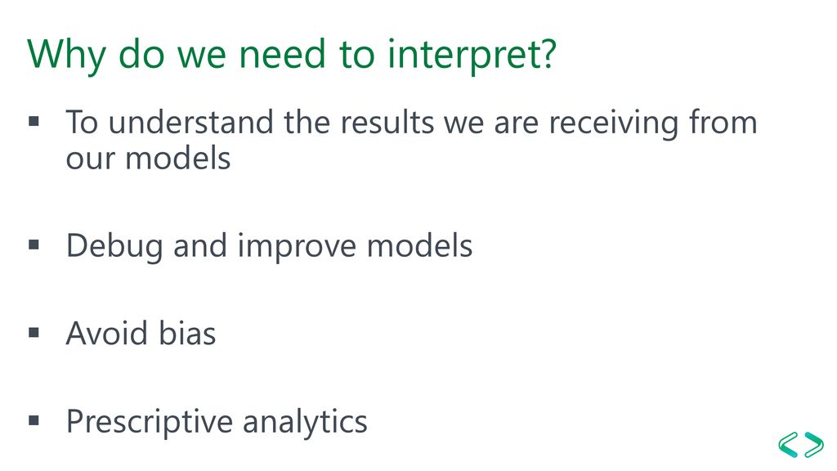Click the word 'Why' in the title
This screenshot has width=837, height=471.
pyautogui.click(x=67, y=56)
